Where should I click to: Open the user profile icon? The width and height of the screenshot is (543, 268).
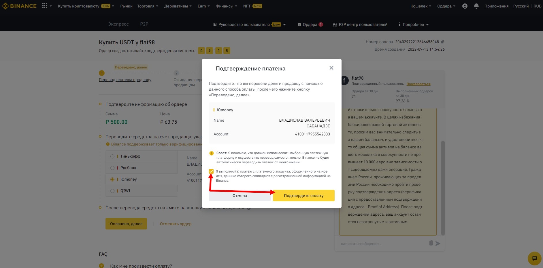(465, 6)
